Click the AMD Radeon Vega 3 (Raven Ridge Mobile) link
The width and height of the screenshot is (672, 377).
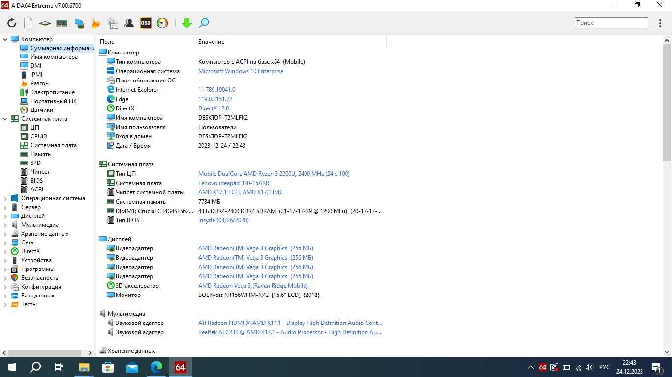coord(253,286)
